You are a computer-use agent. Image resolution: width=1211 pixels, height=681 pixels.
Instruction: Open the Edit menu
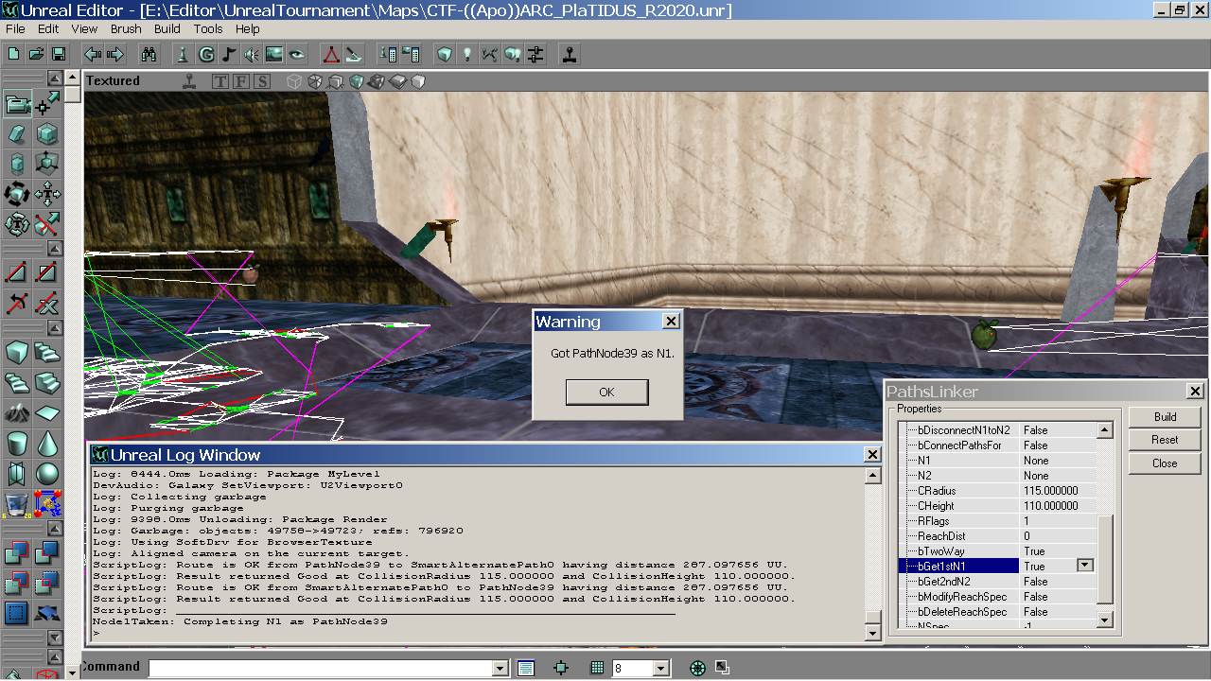click(48, 29)
